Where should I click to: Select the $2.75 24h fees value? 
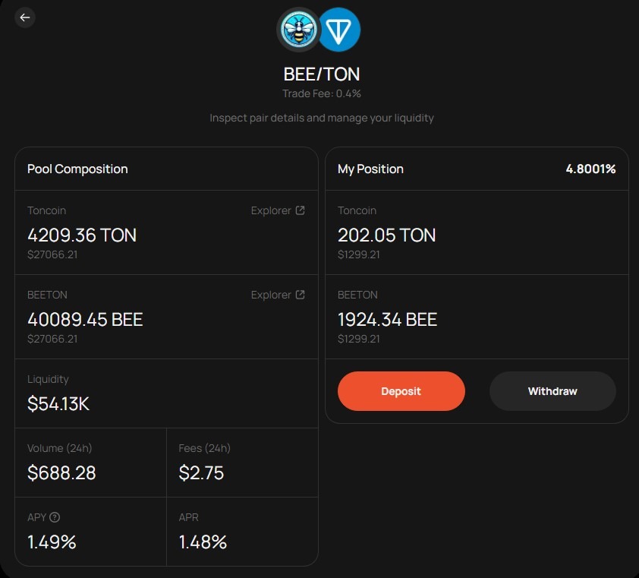201,473
